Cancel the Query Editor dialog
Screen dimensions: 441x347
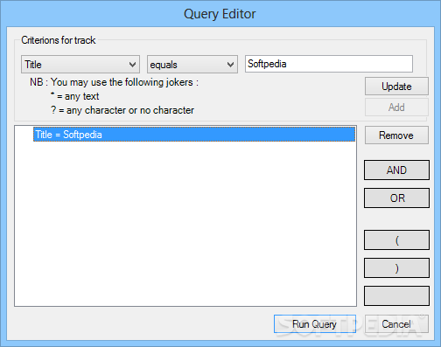click(x=396, y=323)
